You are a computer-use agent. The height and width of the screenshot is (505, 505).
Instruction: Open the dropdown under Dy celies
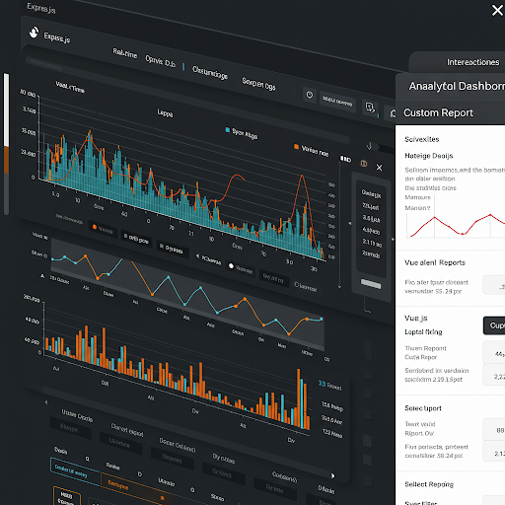[x=224, y=473]
